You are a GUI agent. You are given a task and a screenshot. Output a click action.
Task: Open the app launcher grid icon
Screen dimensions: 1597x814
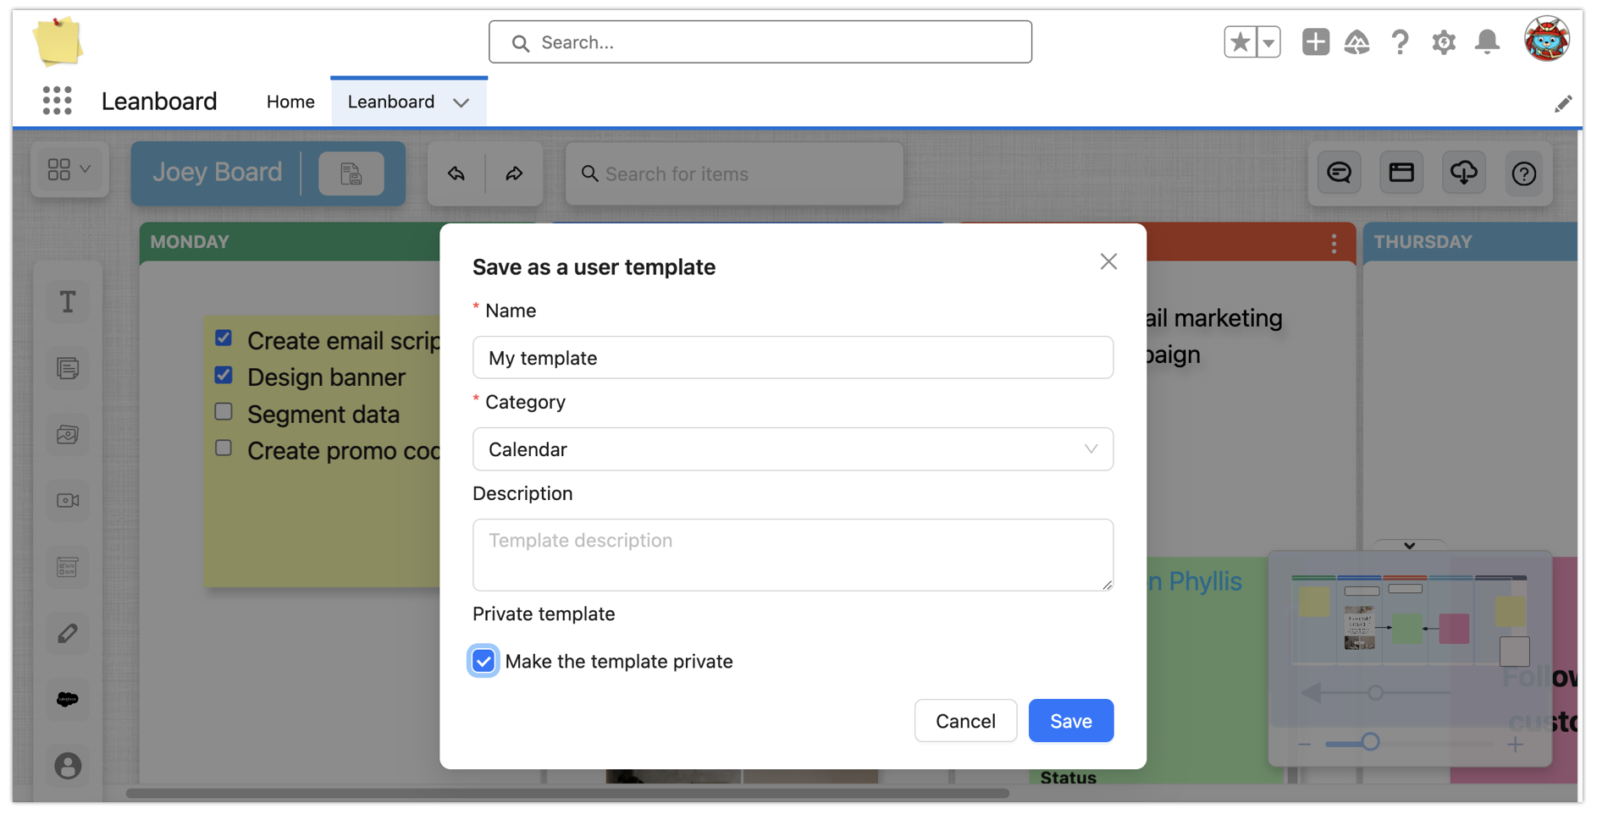57,101
